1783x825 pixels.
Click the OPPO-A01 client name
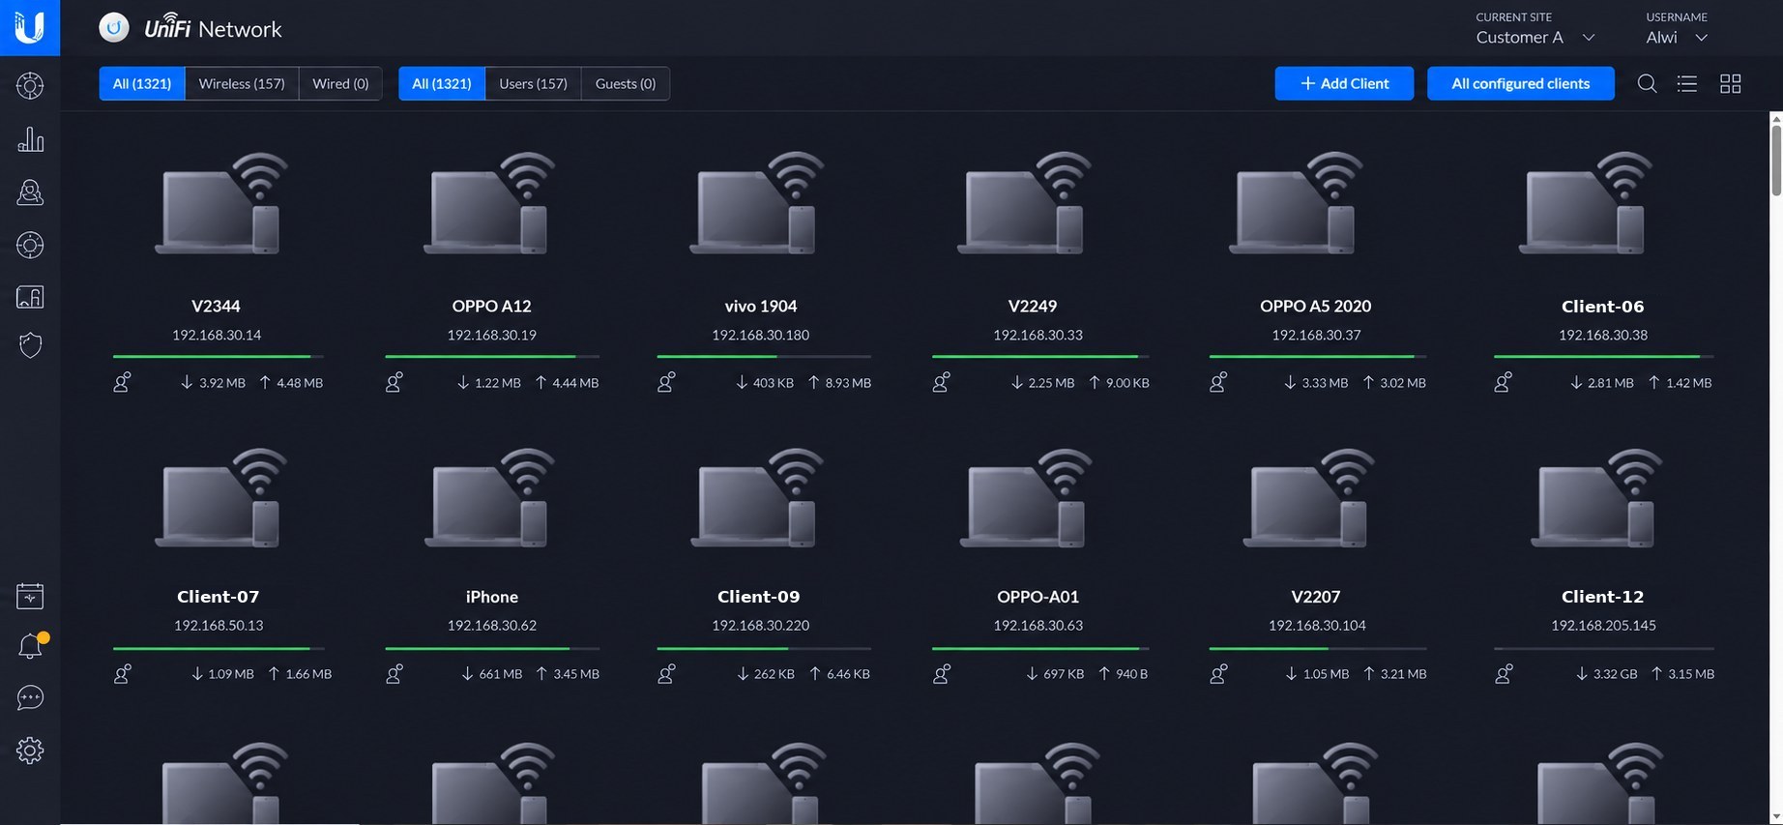[1038, 597]
